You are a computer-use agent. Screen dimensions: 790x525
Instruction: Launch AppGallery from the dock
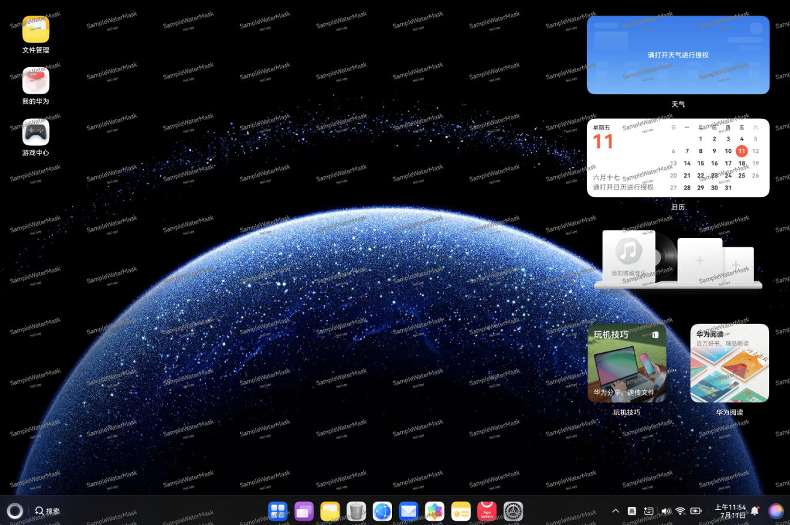(x=487, y=511)
